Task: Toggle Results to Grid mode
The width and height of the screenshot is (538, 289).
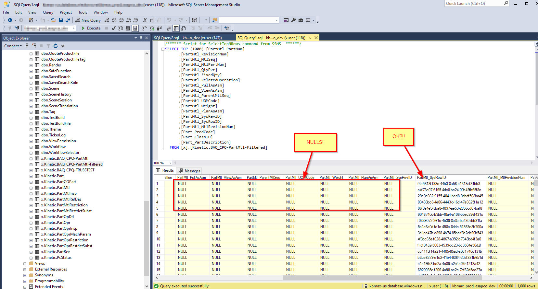Action: tap(176, 28)
